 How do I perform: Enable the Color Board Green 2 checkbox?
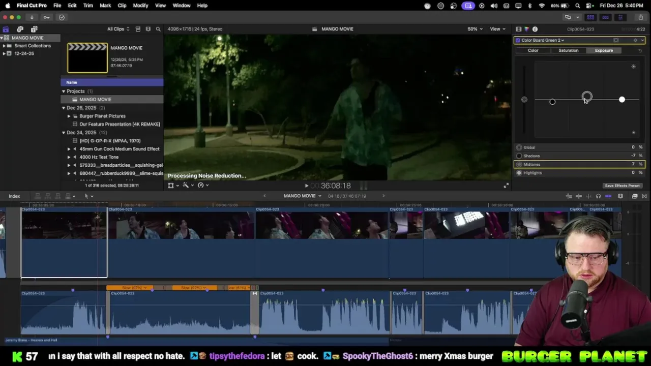coord(518,40)
